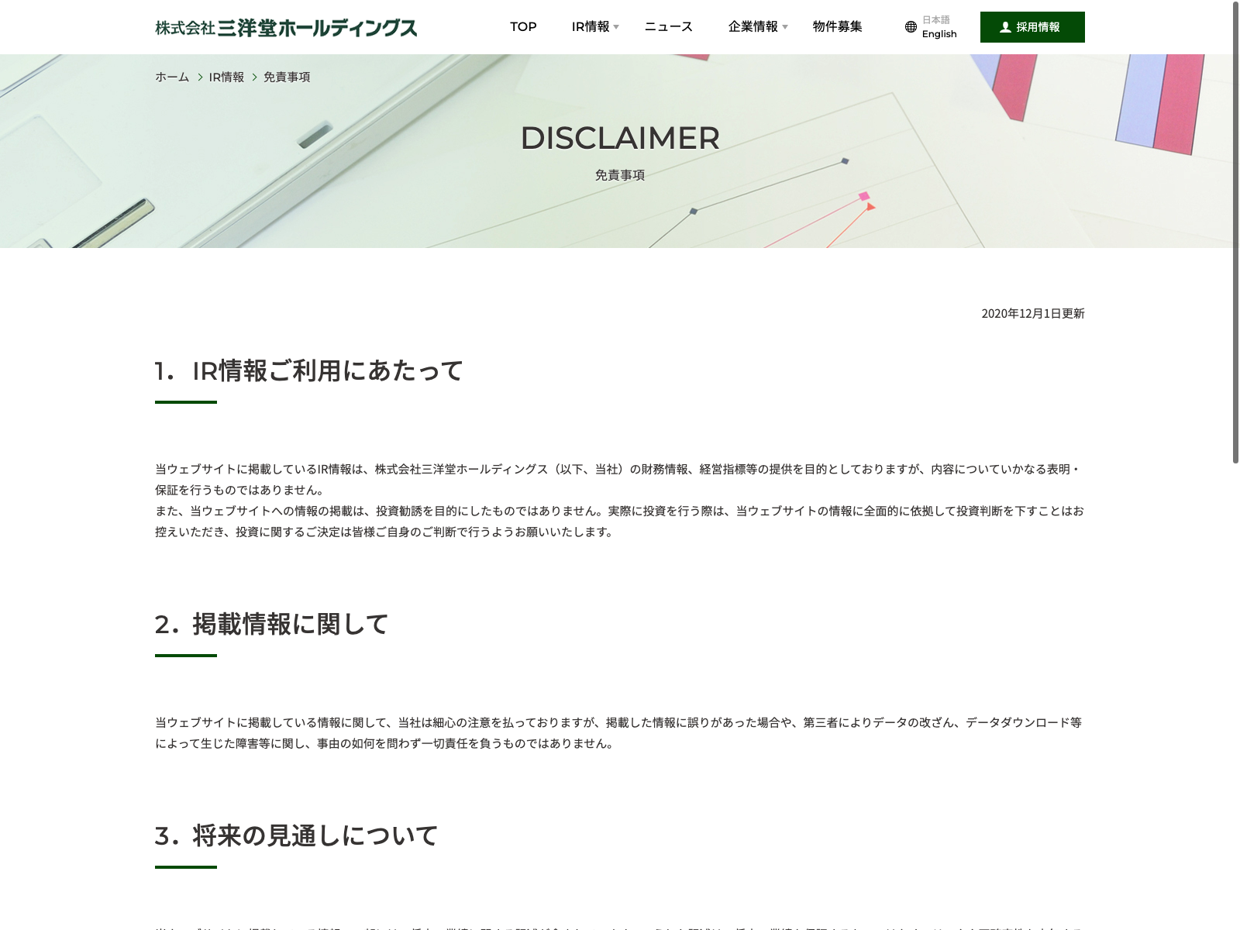Click the heading IR情報ご利用にあたって

pyautogui.click(x=308, y=370)
